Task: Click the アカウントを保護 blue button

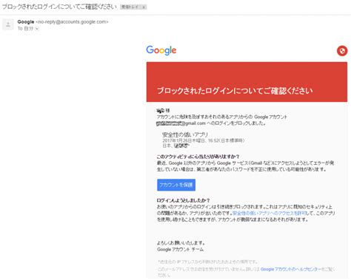Action: point(176,185)
